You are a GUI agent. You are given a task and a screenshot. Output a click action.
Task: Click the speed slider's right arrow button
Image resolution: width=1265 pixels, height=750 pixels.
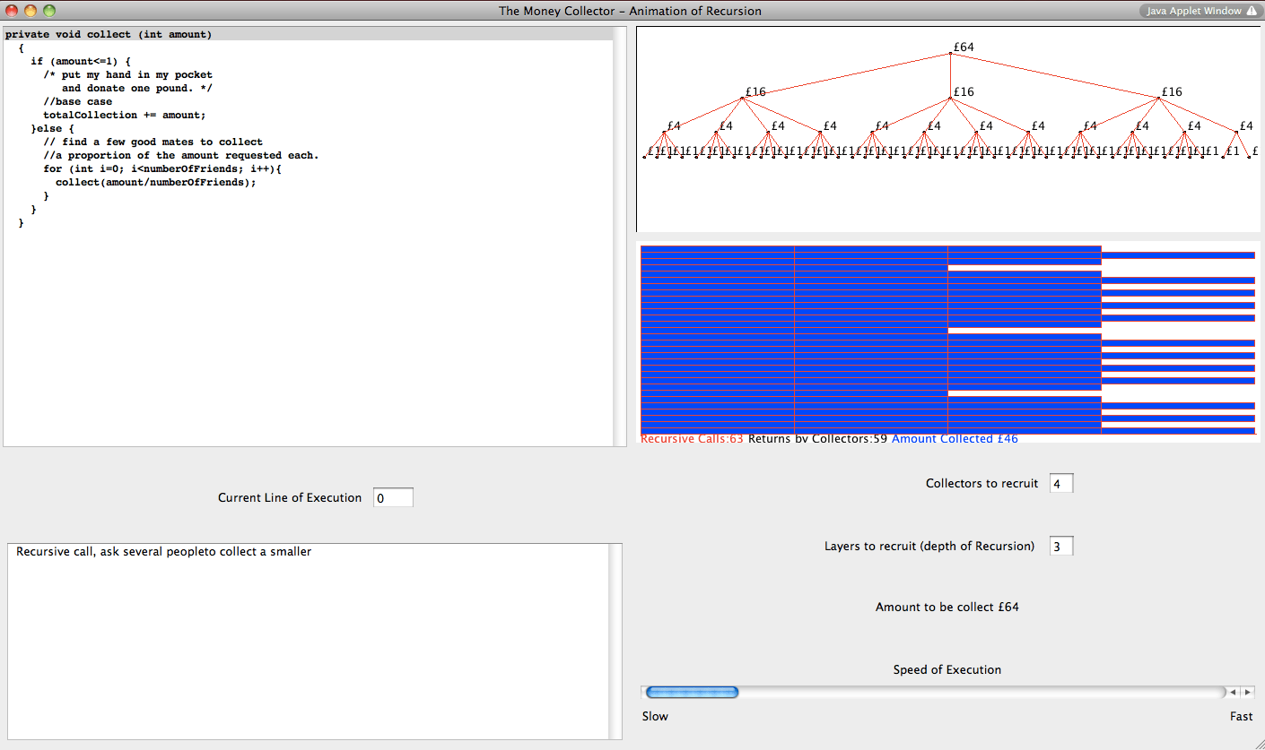(1248, 693)
